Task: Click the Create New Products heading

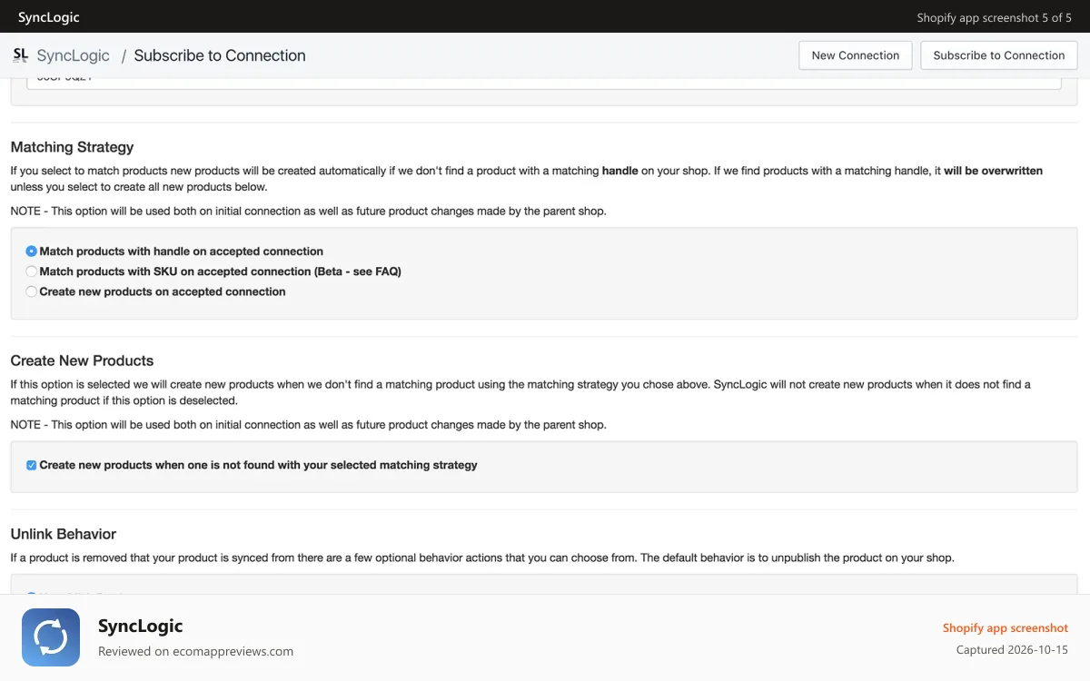Action: tap(82, 360)
